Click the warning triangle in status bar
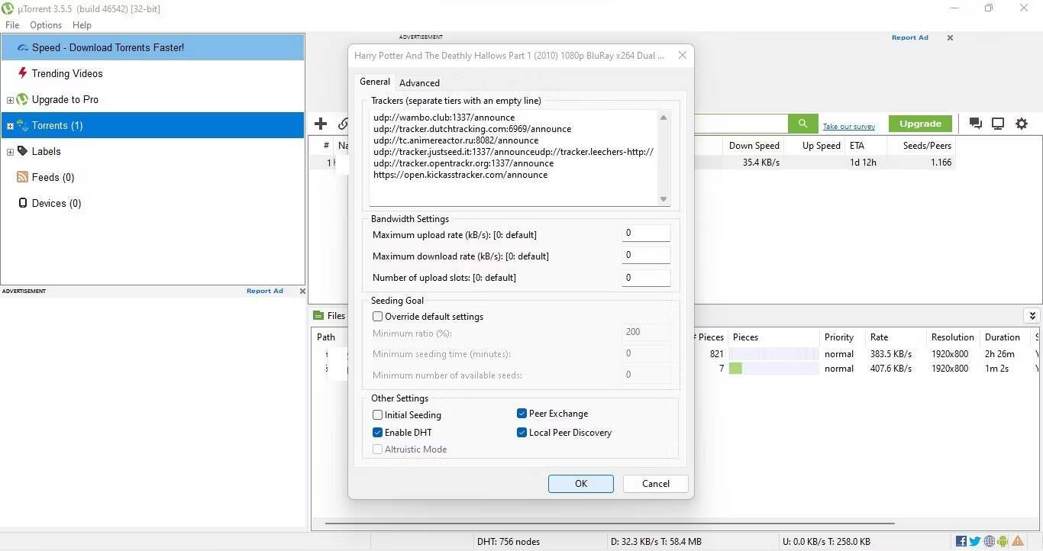This screenshot has width=1043, height=551. click(1016, 540)
